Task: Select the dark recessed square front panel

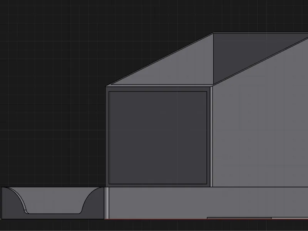Action: point(158,138)
